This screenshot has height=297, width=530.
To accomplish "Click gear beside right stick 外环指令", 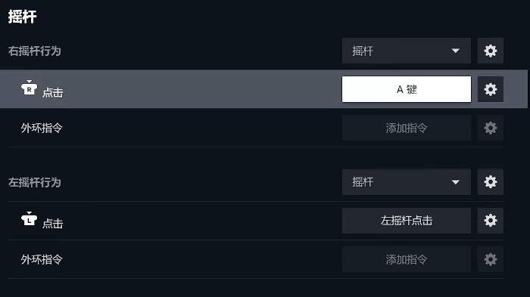I will (490, 128).
